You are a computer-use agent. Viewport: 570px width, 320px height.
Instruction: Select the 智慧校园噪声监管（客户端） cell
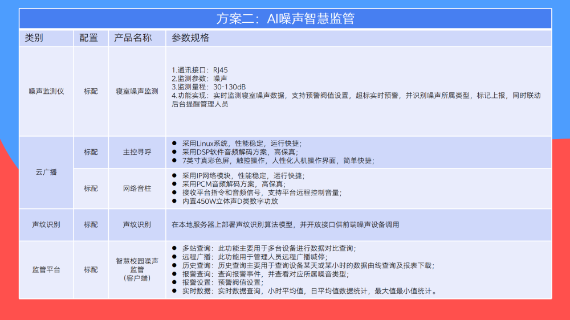click(137, 269)
